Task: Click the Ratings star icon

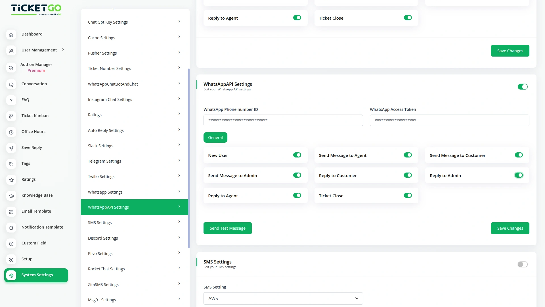Action: (11, 180)
